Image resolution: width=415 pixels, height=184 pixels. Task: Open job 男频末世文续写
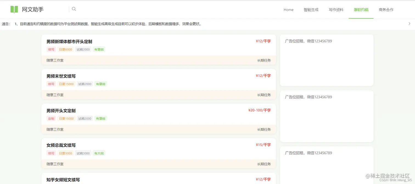pyautogui.click(x=61, y=76)
